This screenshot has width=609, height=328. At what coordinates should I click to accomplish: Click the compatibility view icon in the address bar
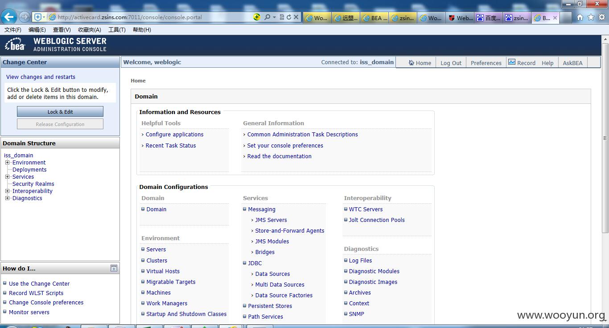[x=282, y=17]
